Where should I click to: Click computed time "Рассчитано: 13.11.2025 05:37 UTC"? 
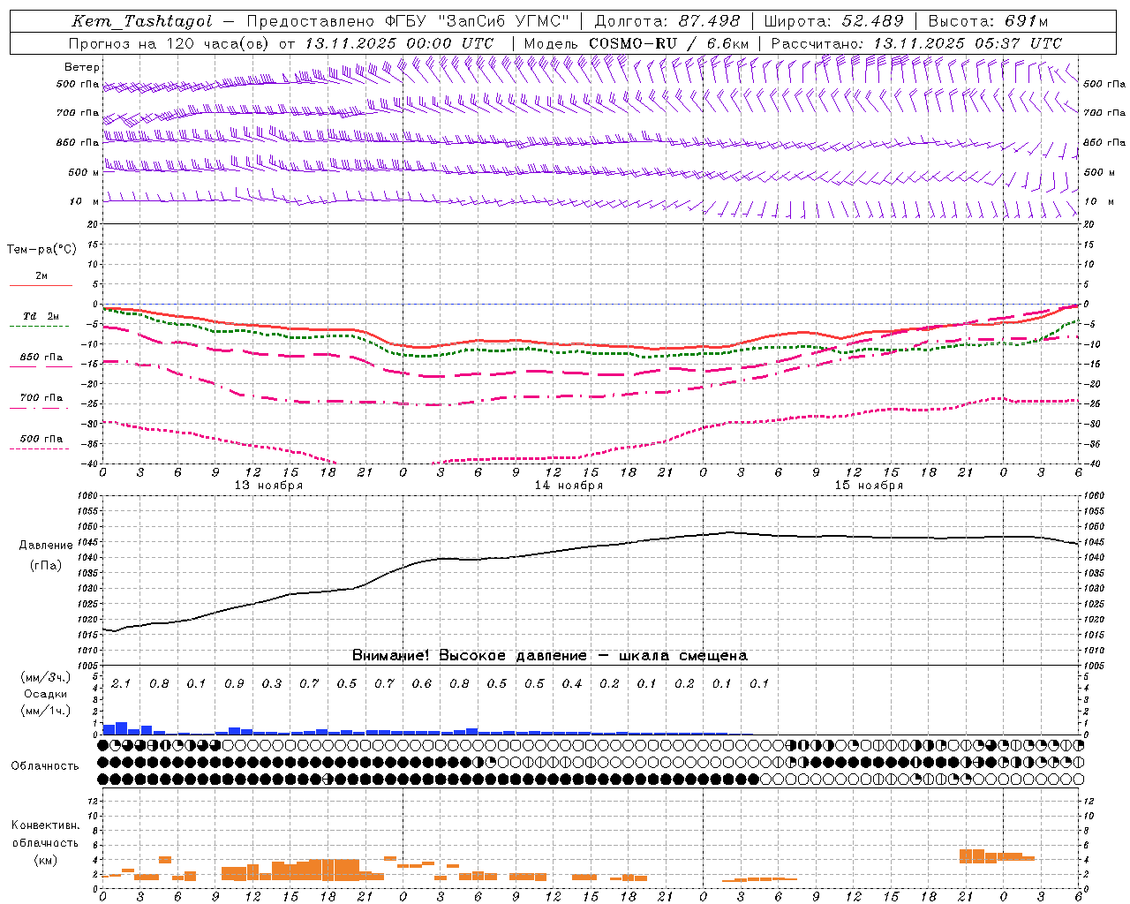916,43
